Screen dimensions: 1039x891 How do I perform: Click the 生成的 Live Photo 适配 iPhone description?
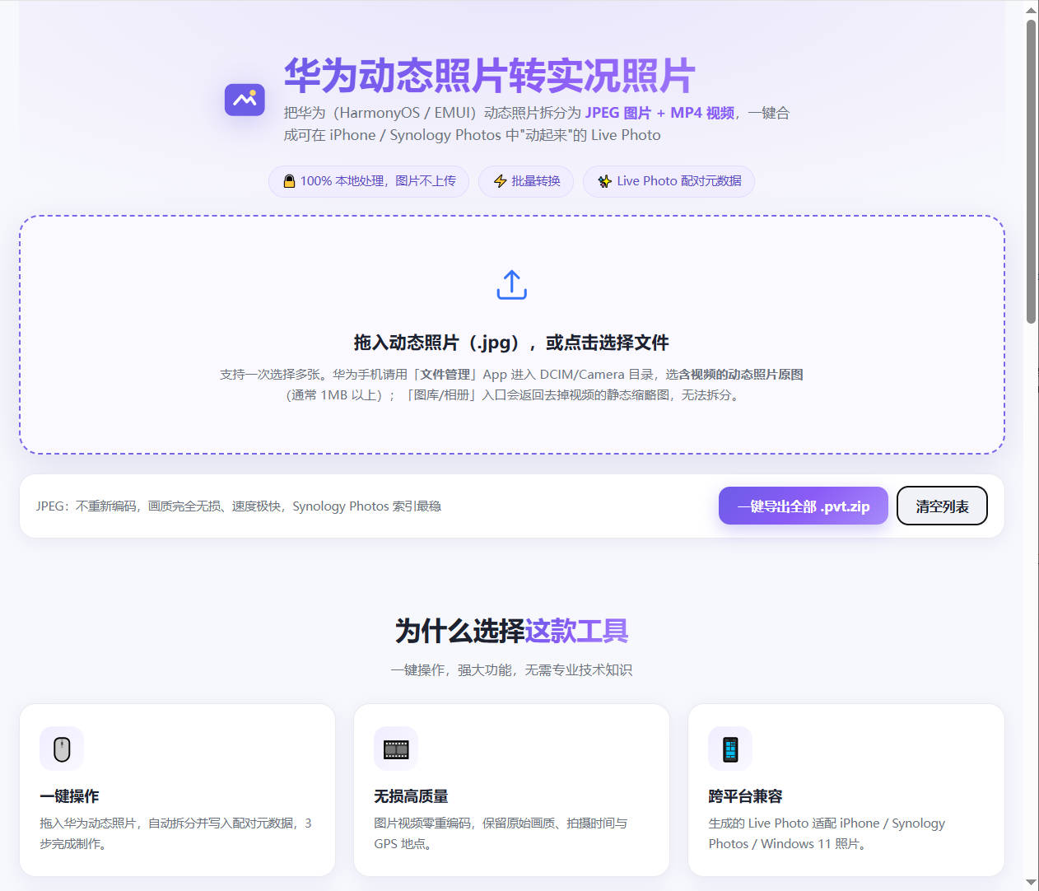coord(827,833)
